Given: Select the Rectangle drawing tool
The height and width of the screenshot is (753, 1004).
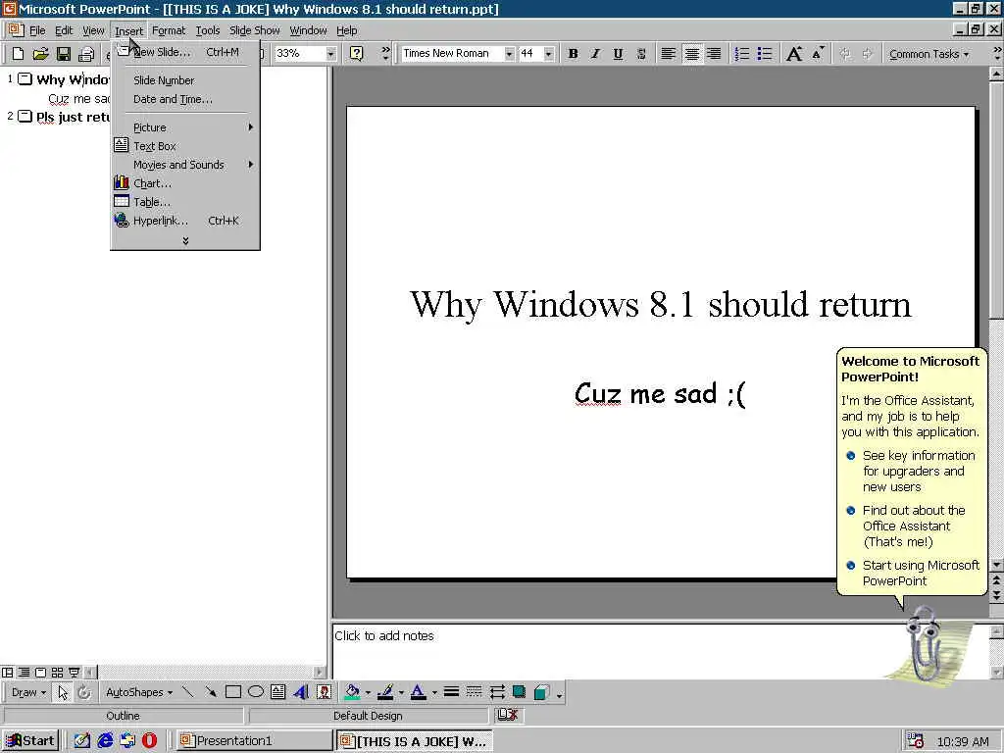Looking at the screenshot, I should pyautogui.click(x=233, y=692).
